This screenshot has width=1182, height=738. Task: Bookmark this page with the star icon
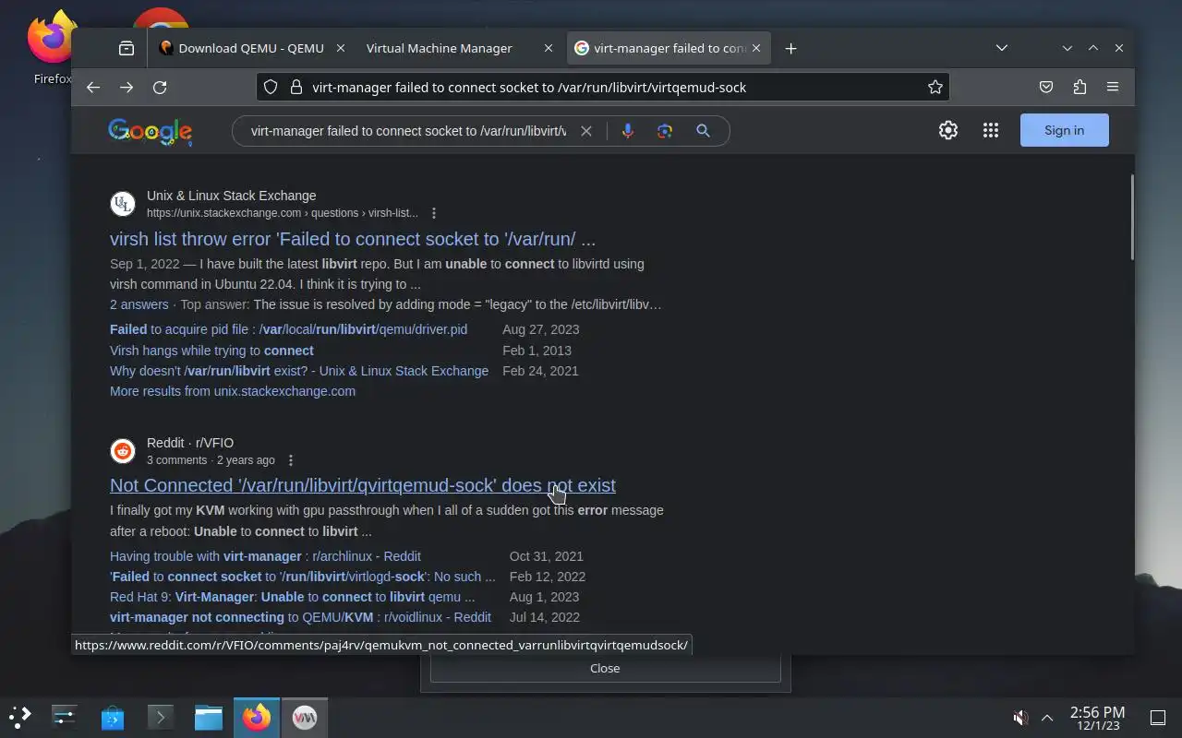click(935, 87)
